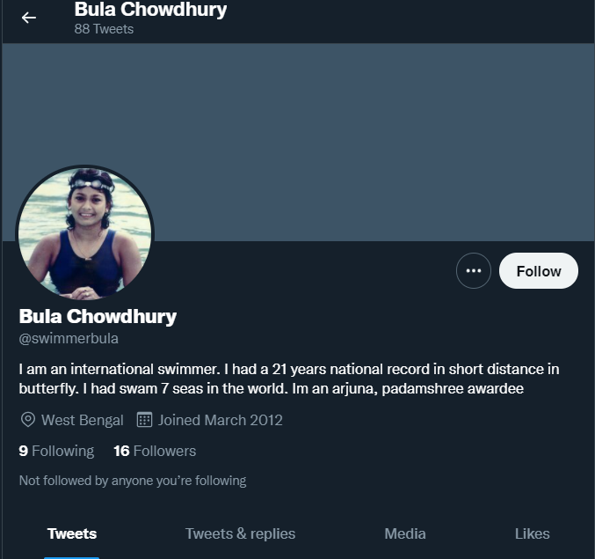595x559 pixels.
Task: View the 16 Followers list
Action: click(155, 451)
